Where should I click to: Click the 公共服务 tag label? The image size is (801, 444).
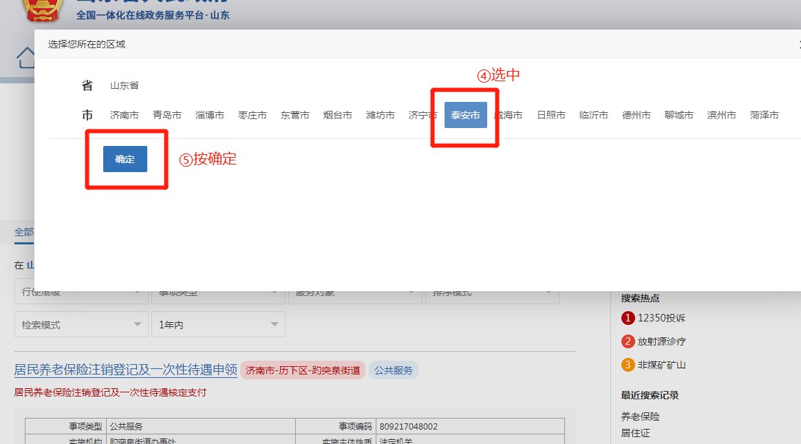[394, 370]
